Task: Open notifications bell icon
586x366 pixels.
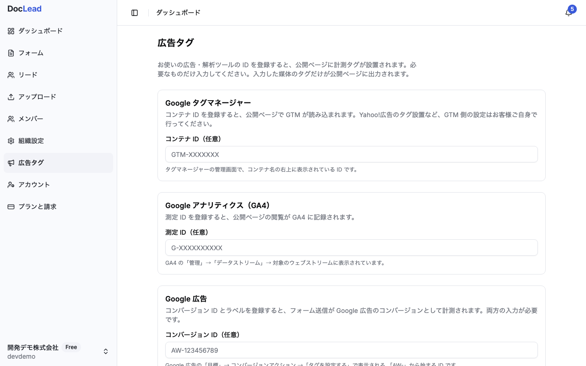Action: click(x=568, y=13)
